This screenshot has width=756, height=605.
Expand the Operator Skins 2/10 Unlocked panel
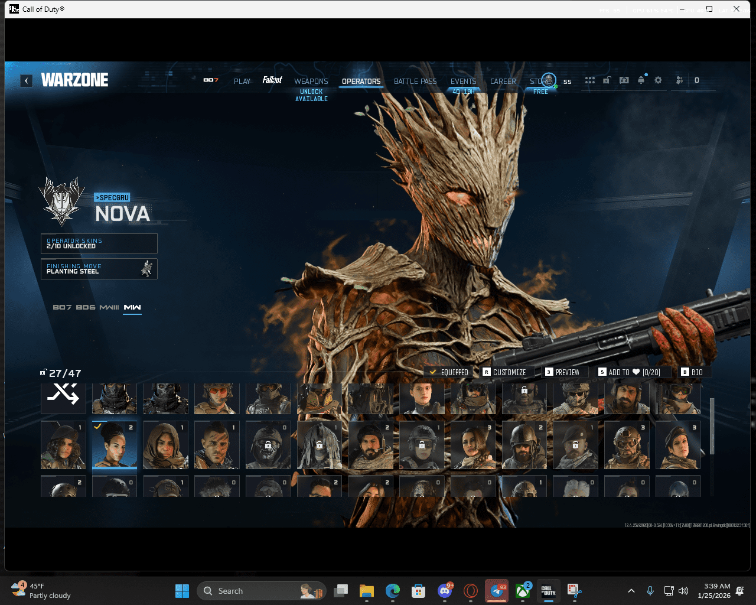point(99,243)
